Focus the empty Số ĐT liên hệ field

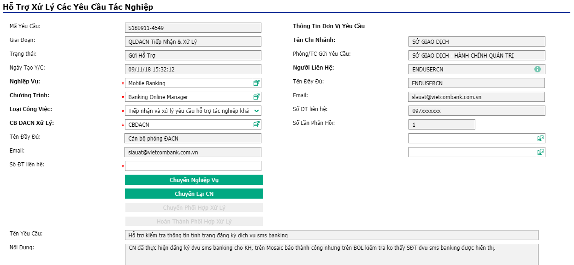[193, 166]
